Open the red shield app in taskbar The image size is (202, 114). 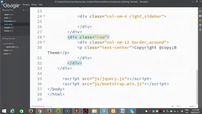tap(76, 111)
